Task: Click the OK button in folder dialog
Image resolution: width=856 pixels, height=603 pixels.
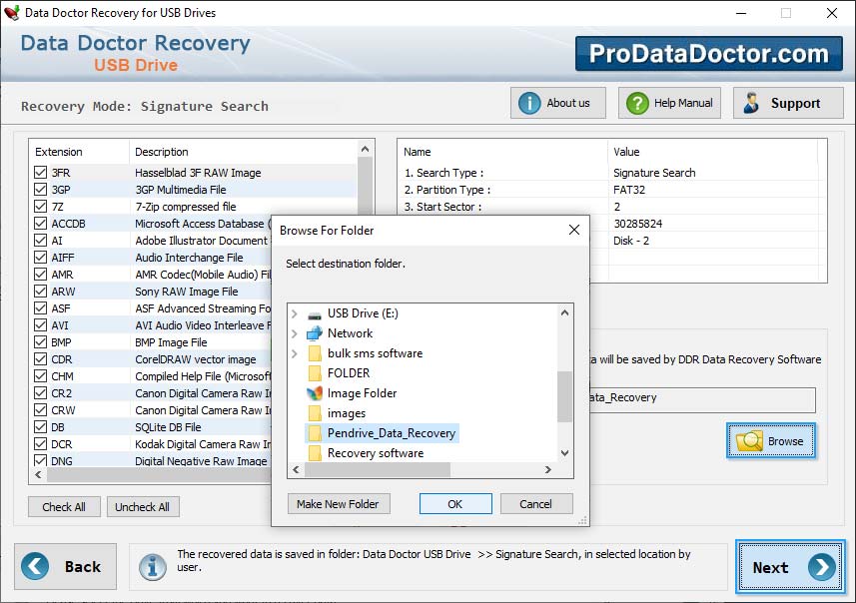Action: [x=455, y=504]
